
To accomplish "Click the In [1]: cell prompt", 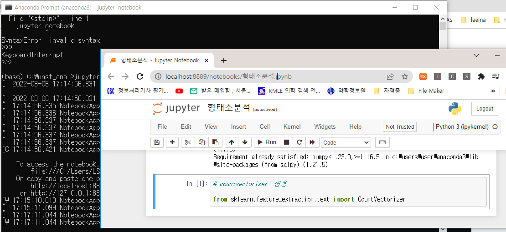I will 197,184.
